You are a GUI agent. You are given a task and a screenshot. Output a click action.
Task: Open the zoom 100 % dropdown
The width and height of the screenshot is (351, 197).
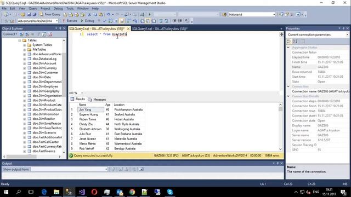tap(82, 93)
